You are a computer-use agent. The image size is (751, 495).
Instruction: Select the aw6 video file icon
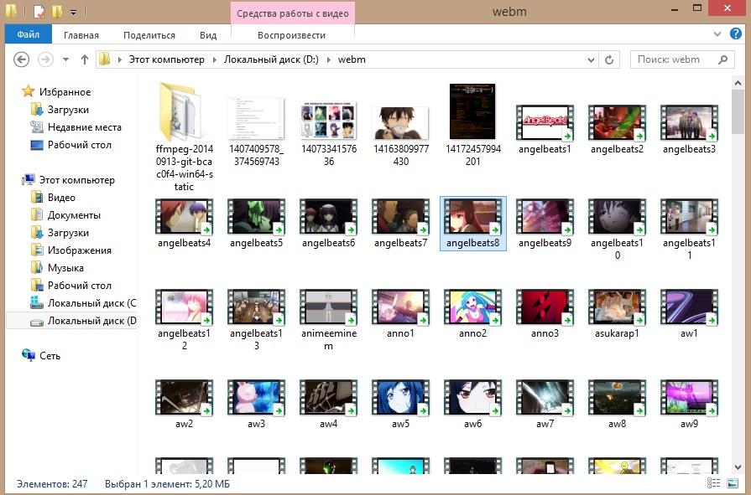click(x=472, y=398)
